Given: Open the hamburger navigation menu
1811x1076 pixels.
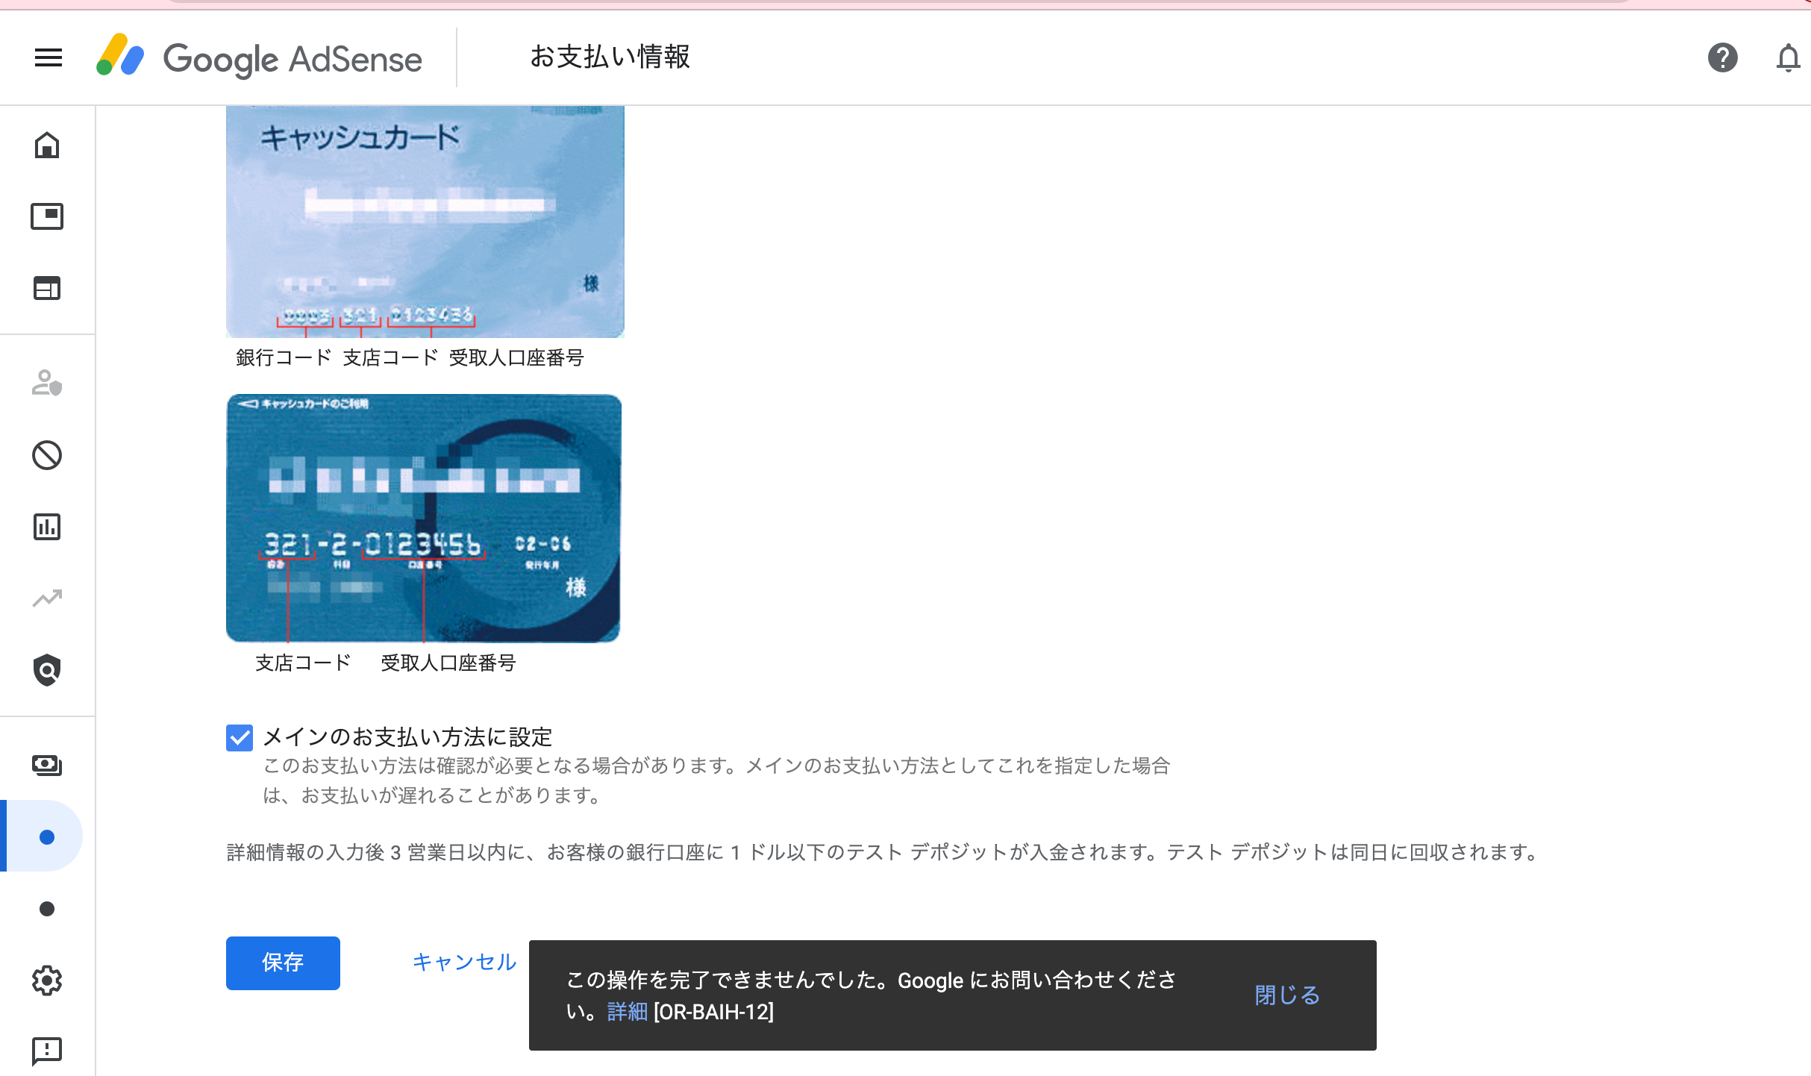Looking at the screenshot, I should 47,57.
